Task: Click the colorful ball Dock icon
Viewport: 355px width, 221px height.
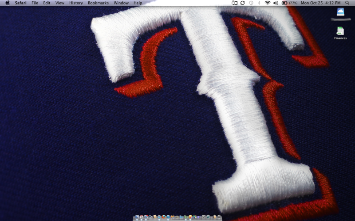Action: (x=195, y=217)
